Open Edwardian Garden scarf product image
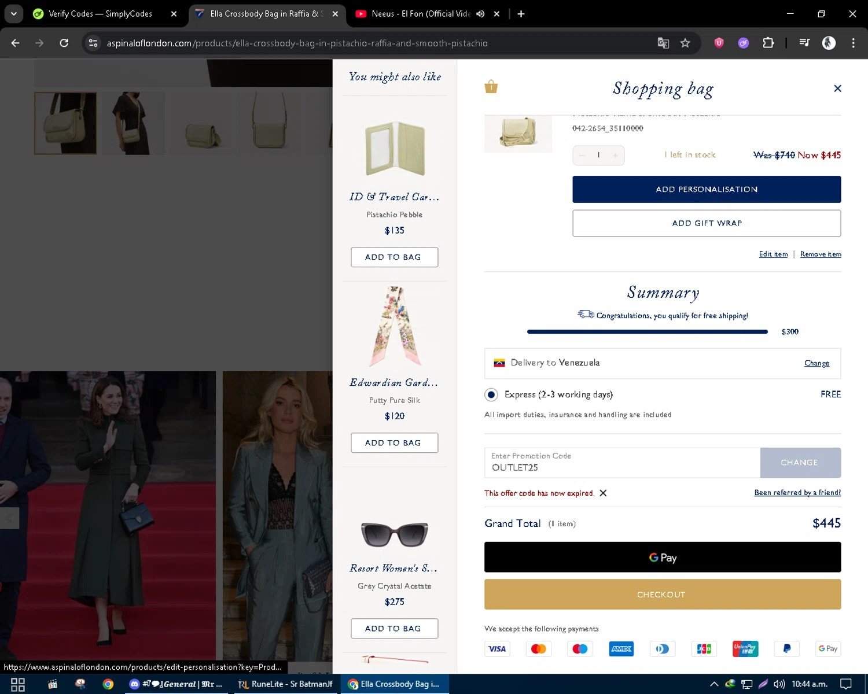Screen dimensions: 868x694 (395, 326)
